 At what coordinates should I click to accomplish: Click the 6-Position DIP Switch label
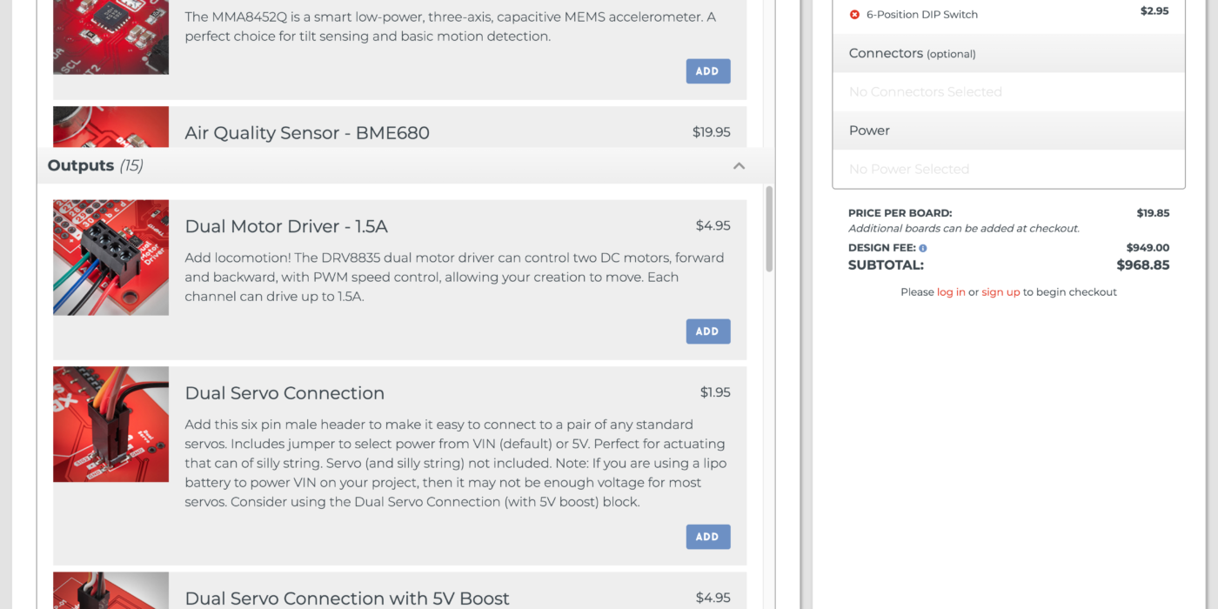coord(921,15)
